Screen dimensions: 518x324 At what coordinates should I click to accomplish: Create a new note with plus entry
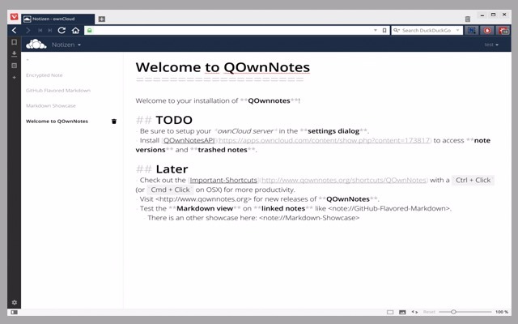tap(28, 60)
